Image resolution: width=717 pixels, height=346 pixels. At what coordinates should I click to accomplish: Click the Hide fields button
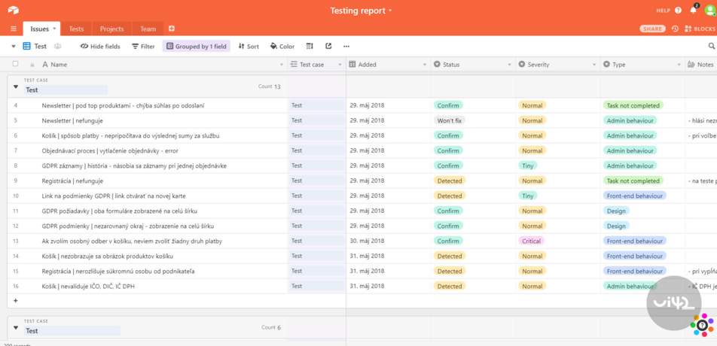tap(100, 46)
